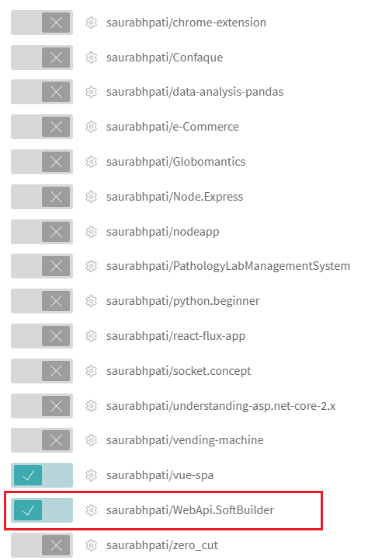This screenshot has height=560, width=368.
Task: Enable the saurabhpati/zero_cut toggle
Action: (x=42, y=545)
